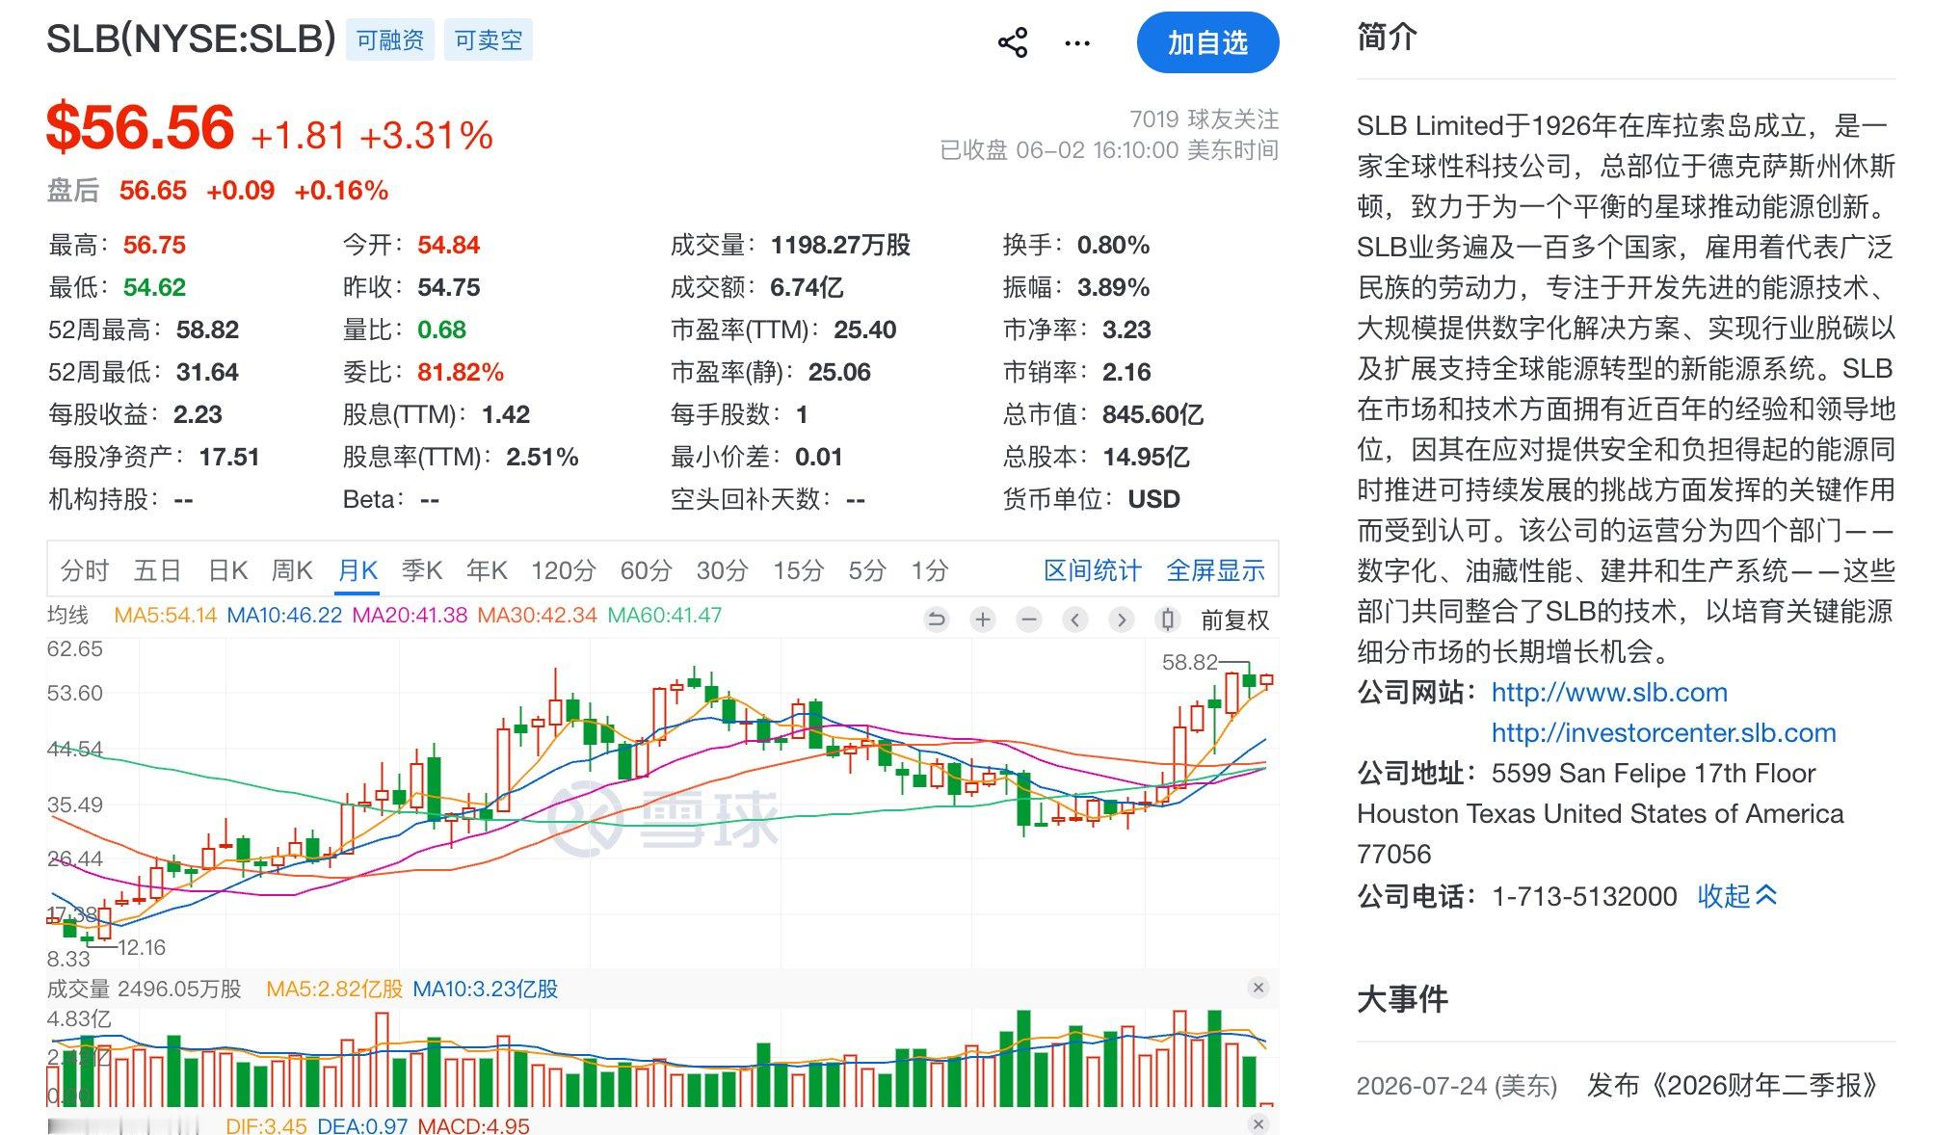Image resolution: width=1933 pixels, height=1135 pixels.
Task: Click the $56.56 current price
Action: (x=141, y=127)
